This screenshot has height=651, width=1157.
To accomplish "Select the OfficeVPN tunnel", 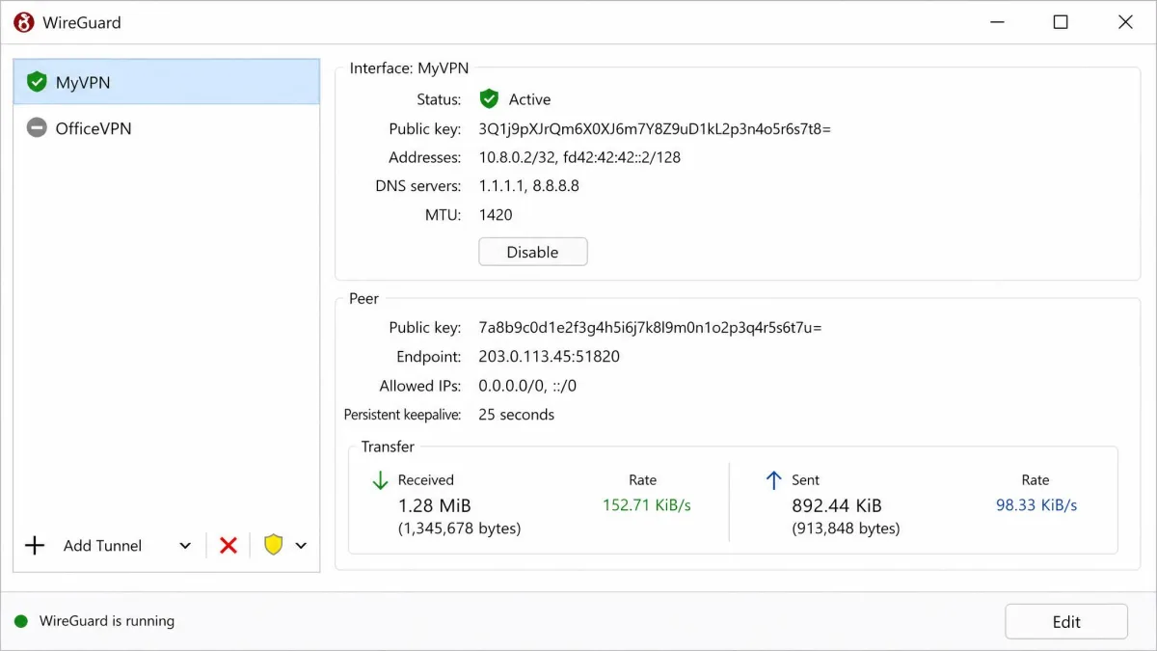I will coord(167,127).
